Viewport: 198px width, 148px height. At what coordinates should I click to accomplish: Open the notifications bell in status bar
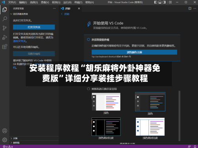pos(195,146)
